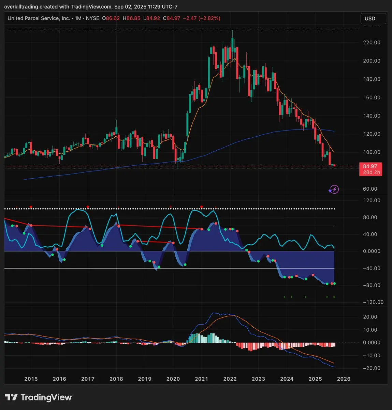Screen dimensions: 392x410
Task: Click the 2019 label on the time axis
Action: pyautogui.click(x=145, y=379)
